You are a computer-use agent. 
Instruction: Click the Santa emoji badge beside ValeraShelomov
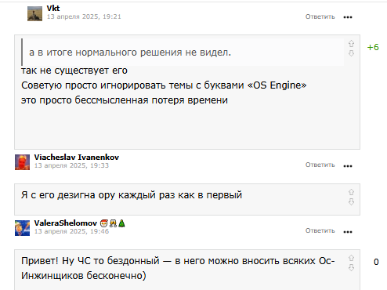click(104, 223)
